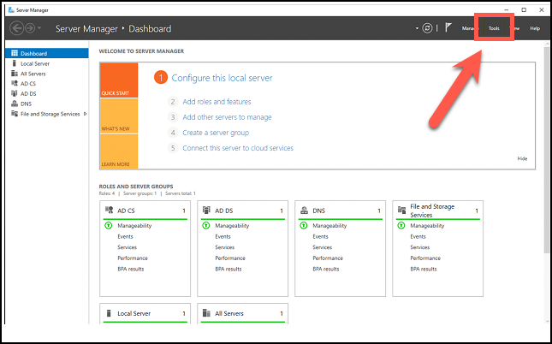Click the AD CS icon in sidebar
The height and width of the screenshot is (344, 552).
15,83
